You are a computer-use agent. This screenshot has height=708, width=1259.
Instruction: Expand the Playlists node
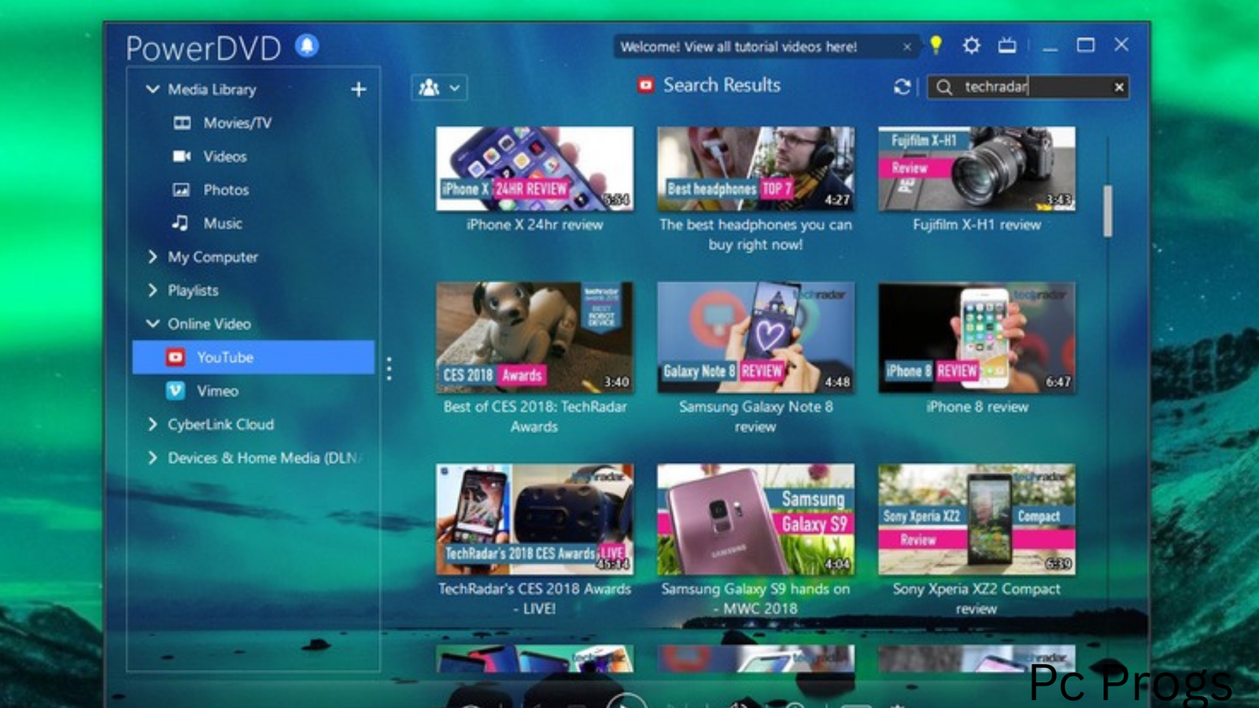pyautogui.click(x=153, y=290)
